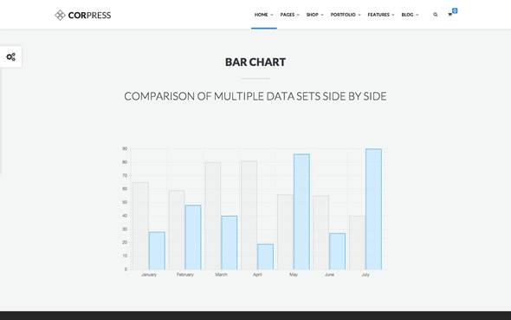
Task: Click the CORPRESS brand name link
Action: [x=89, y=16]
